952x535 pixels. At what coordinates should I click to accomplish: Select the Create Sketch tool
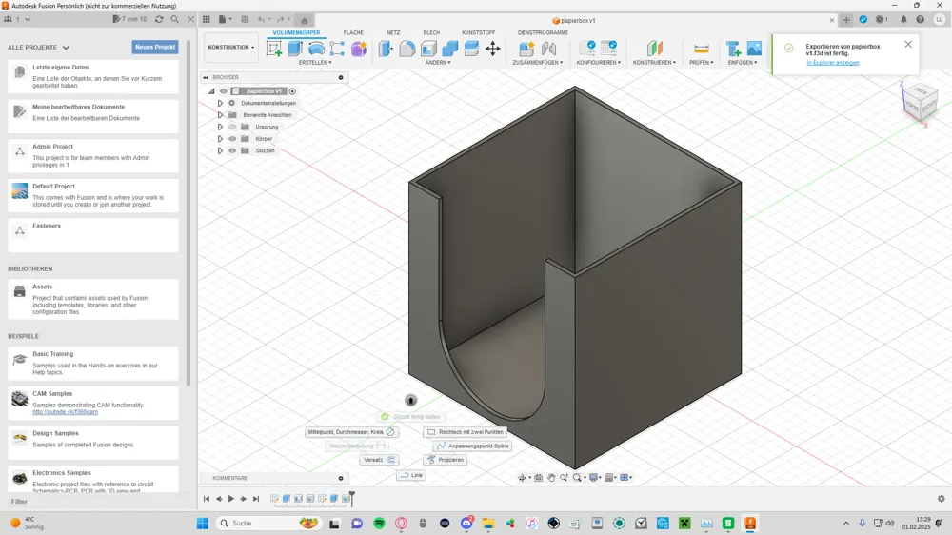coord(274,49)
